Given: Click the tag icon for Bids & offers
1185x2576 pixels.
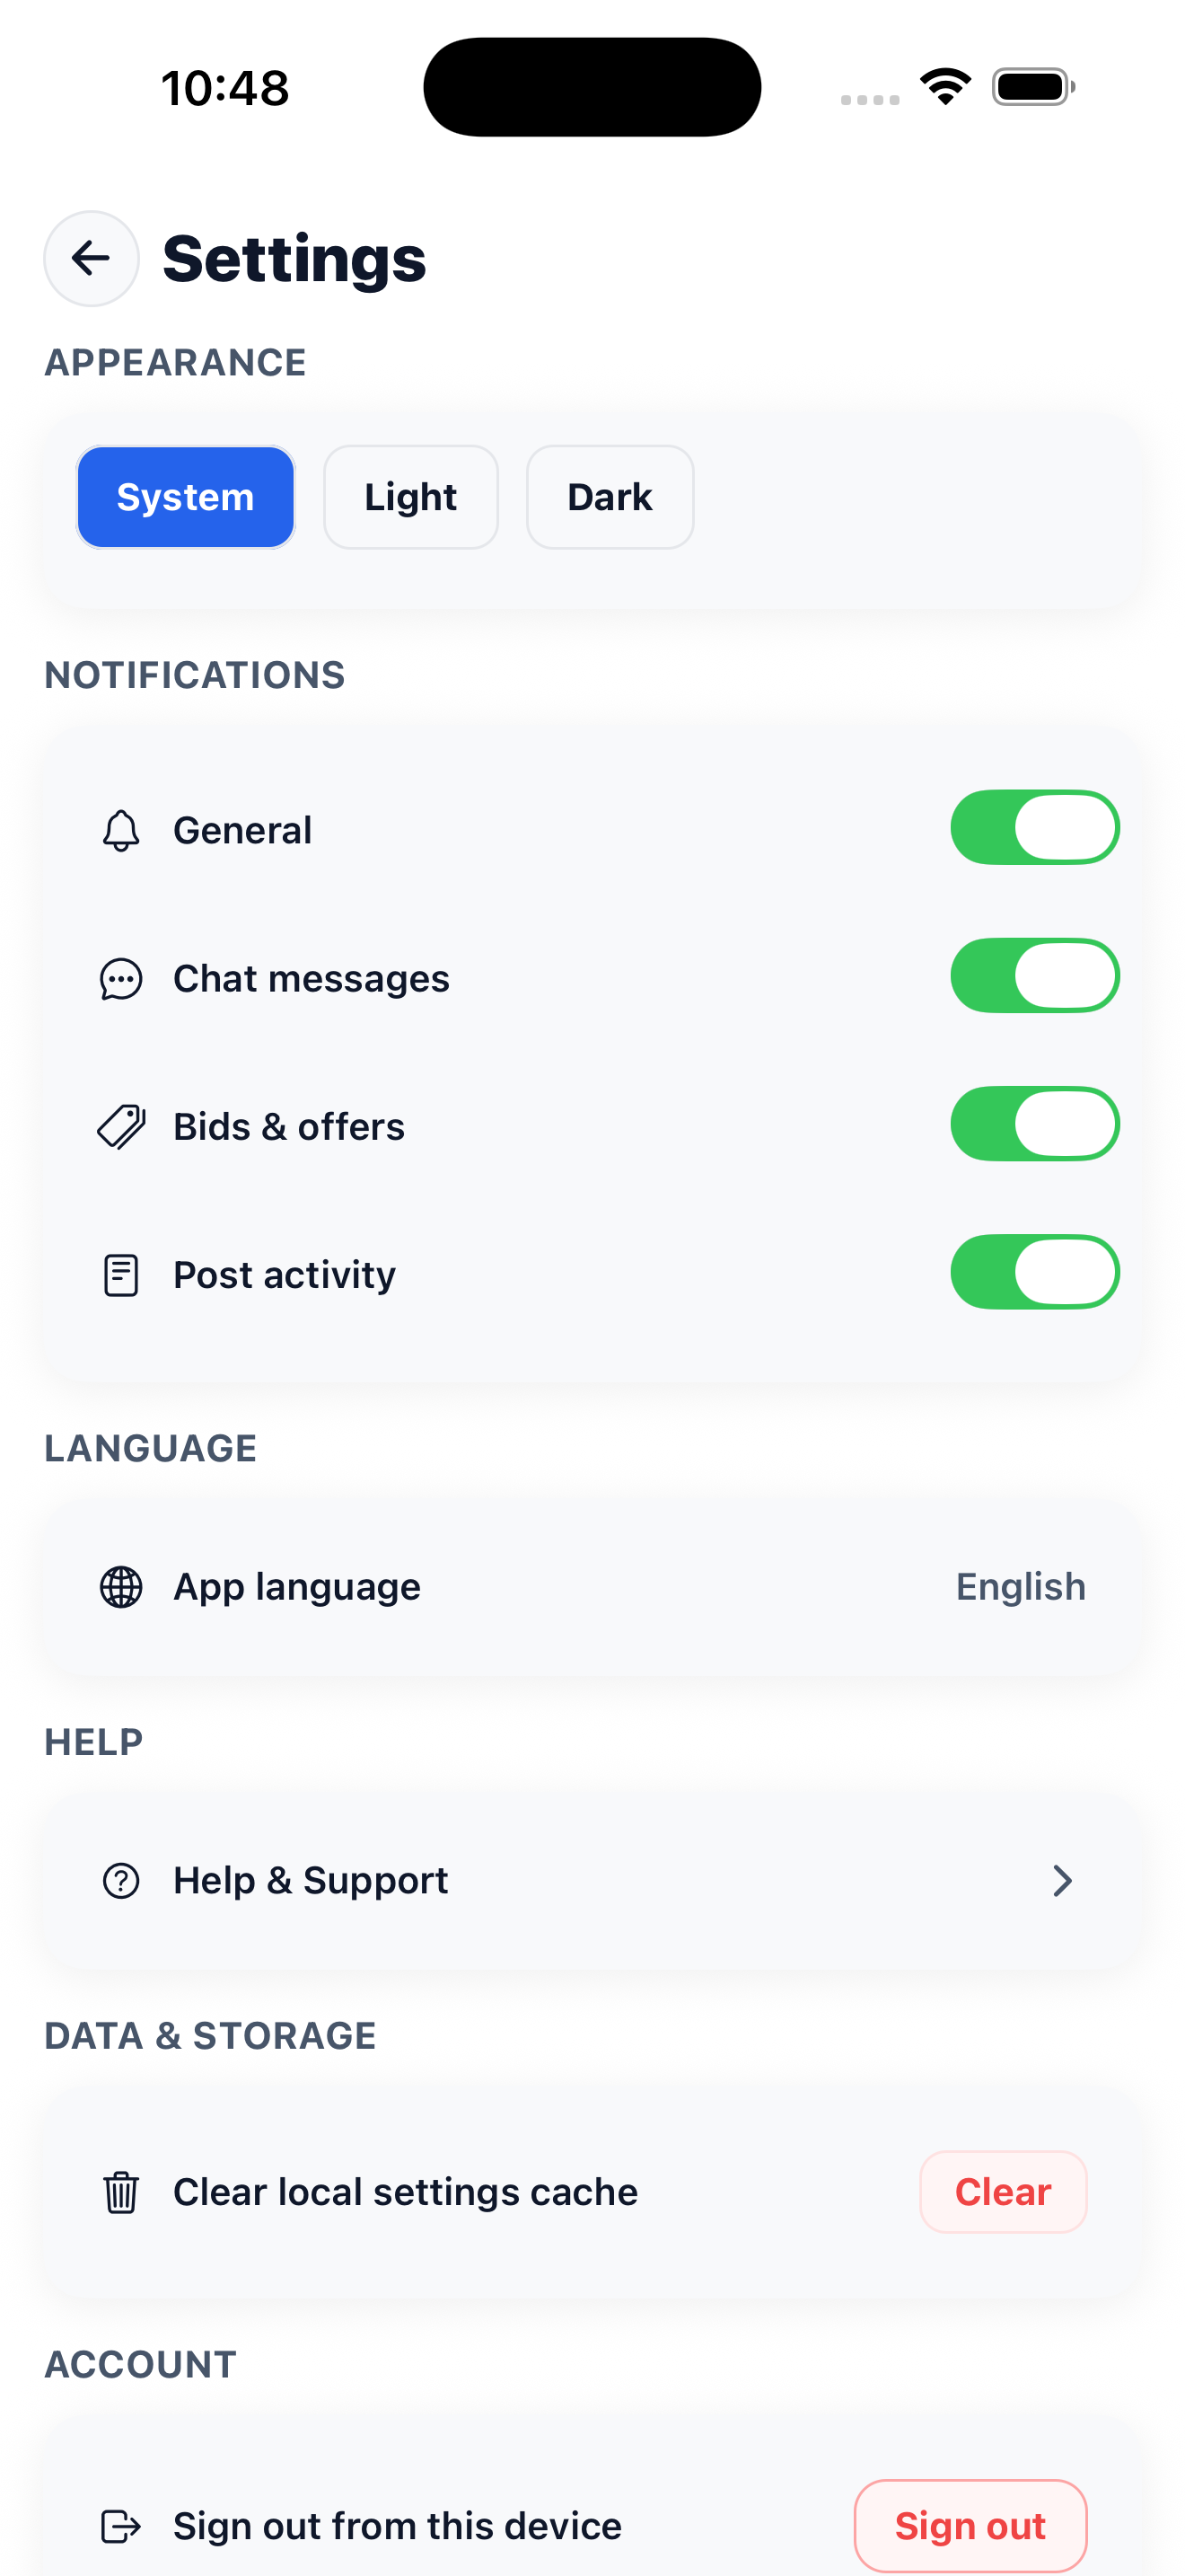Looking at the screenshot, I should [121, 1127].
